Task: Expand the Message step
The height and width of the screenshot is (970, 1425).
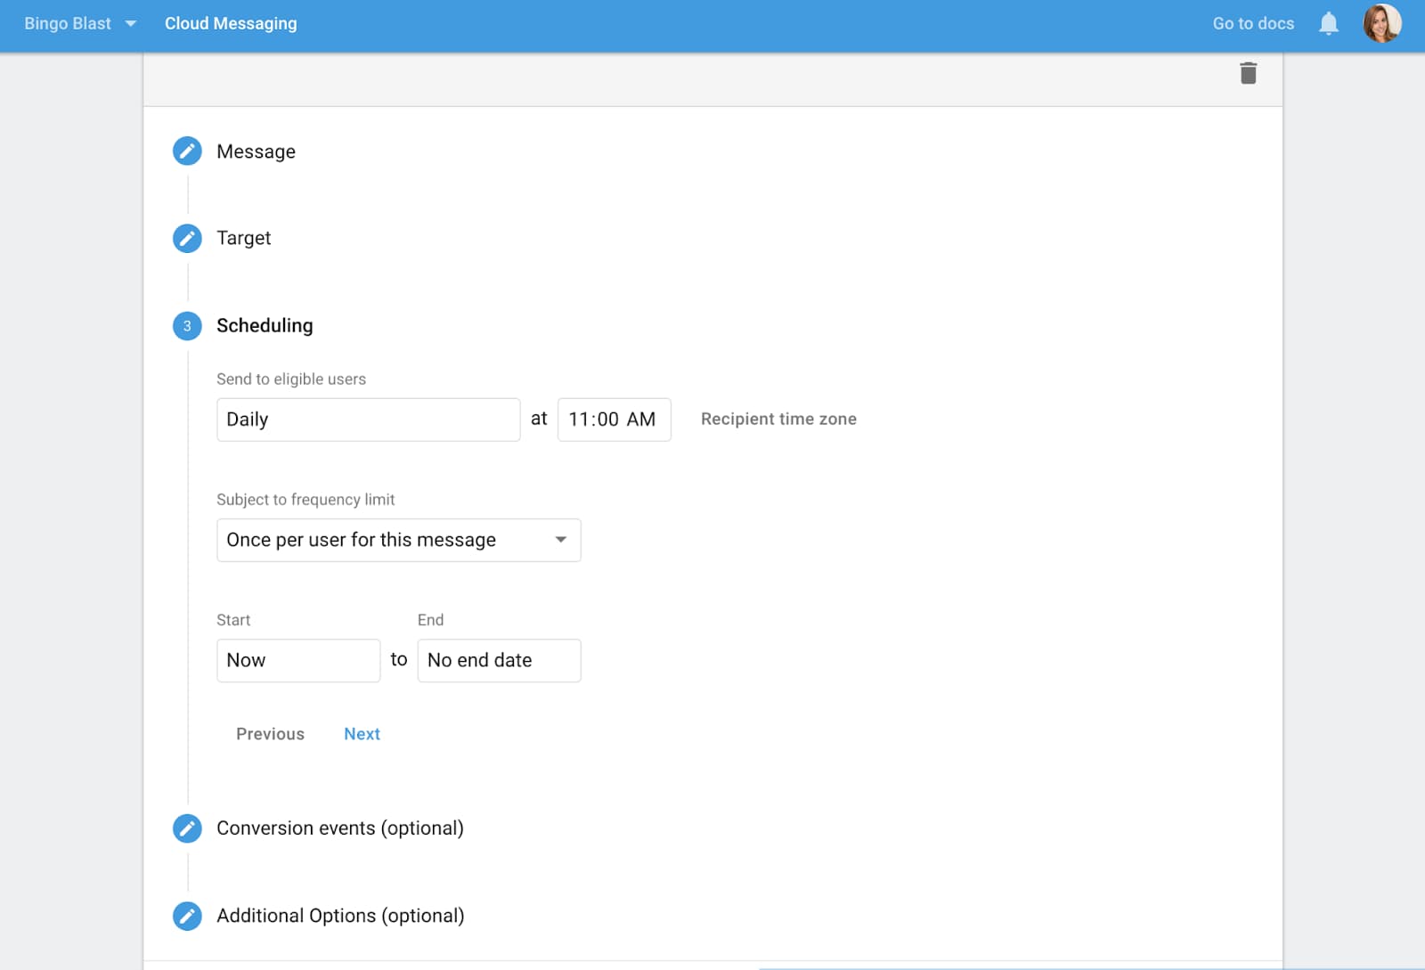Action: pos(256,151)
